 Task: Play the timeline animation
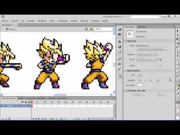(x=39, y=119)
